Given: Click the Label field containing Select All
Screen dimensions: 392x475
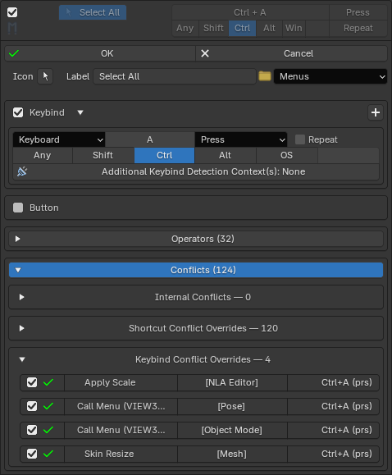Looking at the screenshot, I should [175, 76].
